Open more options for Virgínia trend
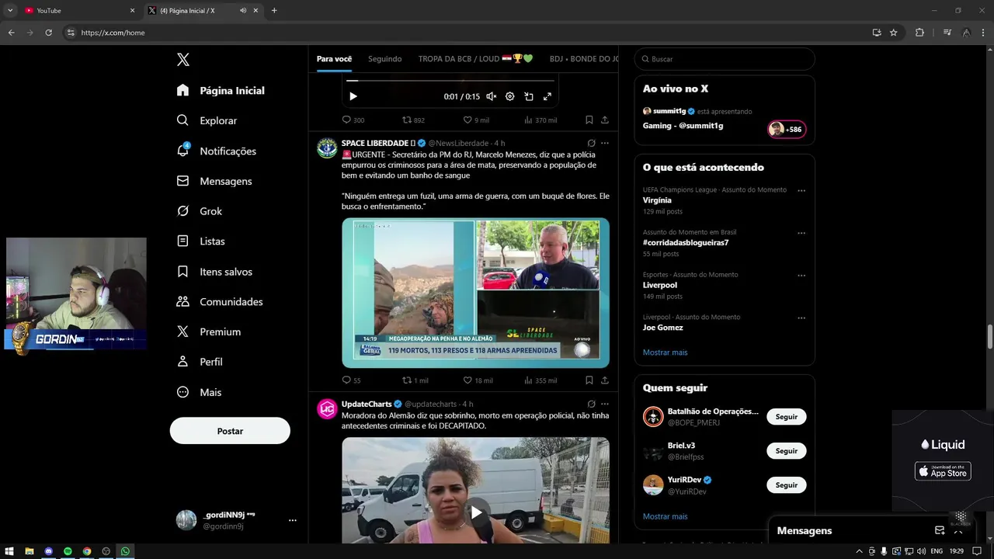This screenshot has height=559, width=994. point(801,190)
